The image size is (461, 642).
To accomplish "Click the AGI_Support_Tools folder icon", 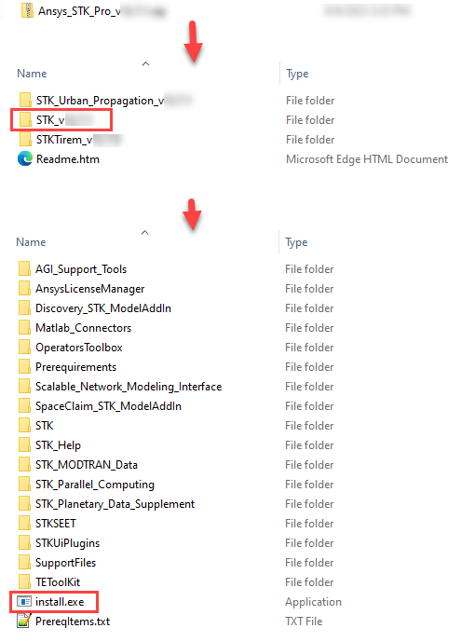I will tap(24, 268).
